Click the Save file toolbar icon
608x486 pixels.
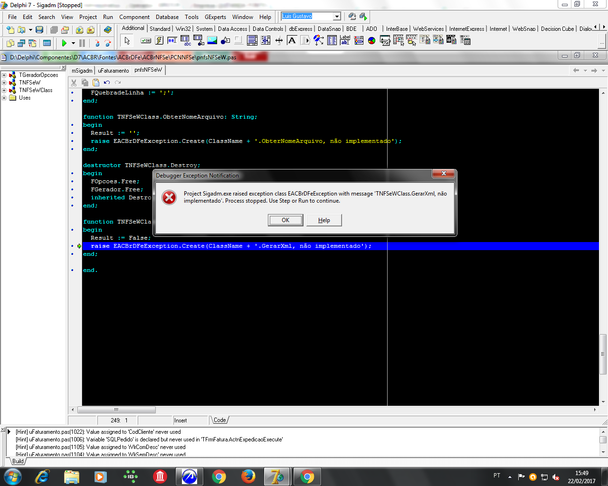39,29
